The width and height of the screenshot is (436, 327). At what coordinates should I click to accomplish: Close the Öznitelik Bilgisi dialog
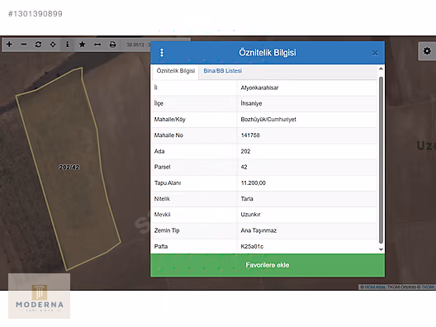click(x=375, y=53)
